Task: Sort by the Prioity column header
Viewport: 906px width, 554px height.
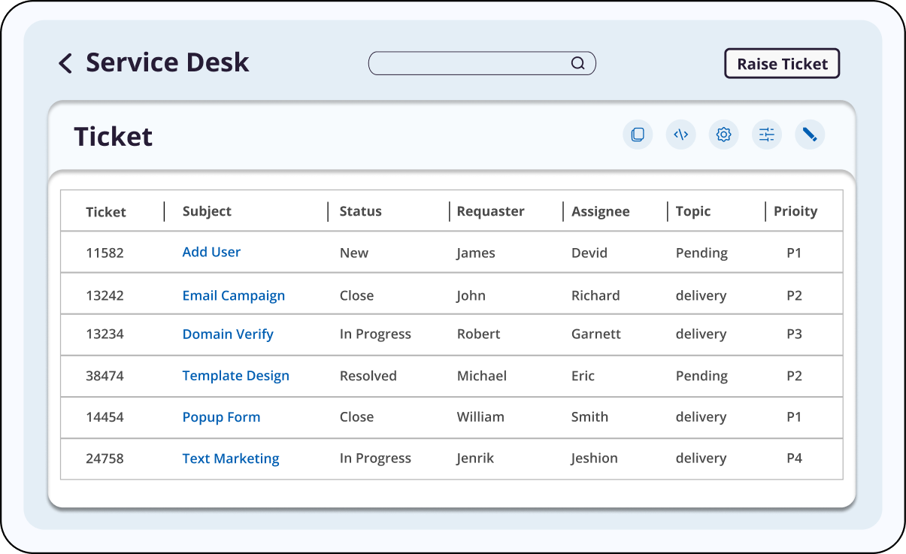Action: 795,211
